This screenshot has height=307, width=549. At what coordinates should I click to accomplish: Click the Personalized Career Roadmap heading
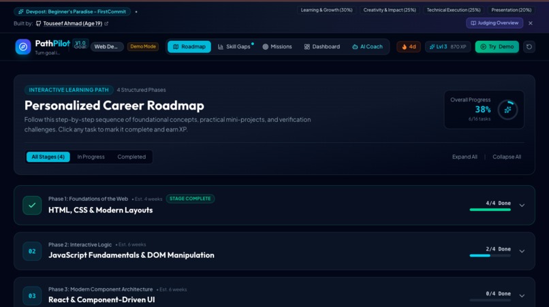point(114,106)
